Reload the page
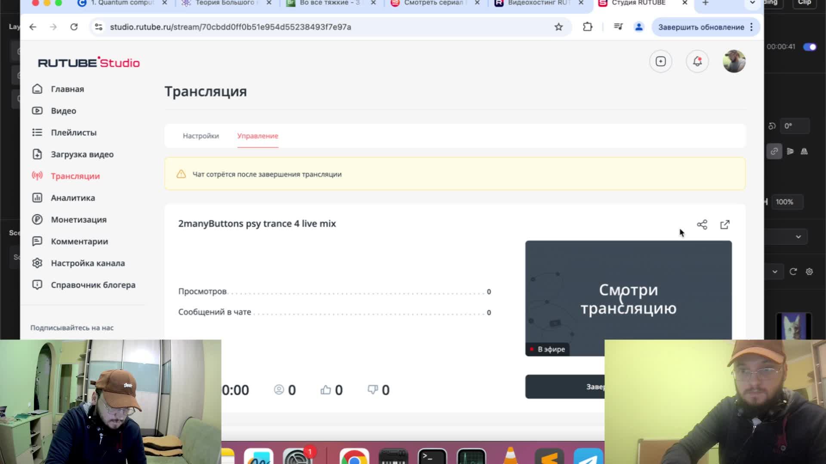 tap(74, 27)
